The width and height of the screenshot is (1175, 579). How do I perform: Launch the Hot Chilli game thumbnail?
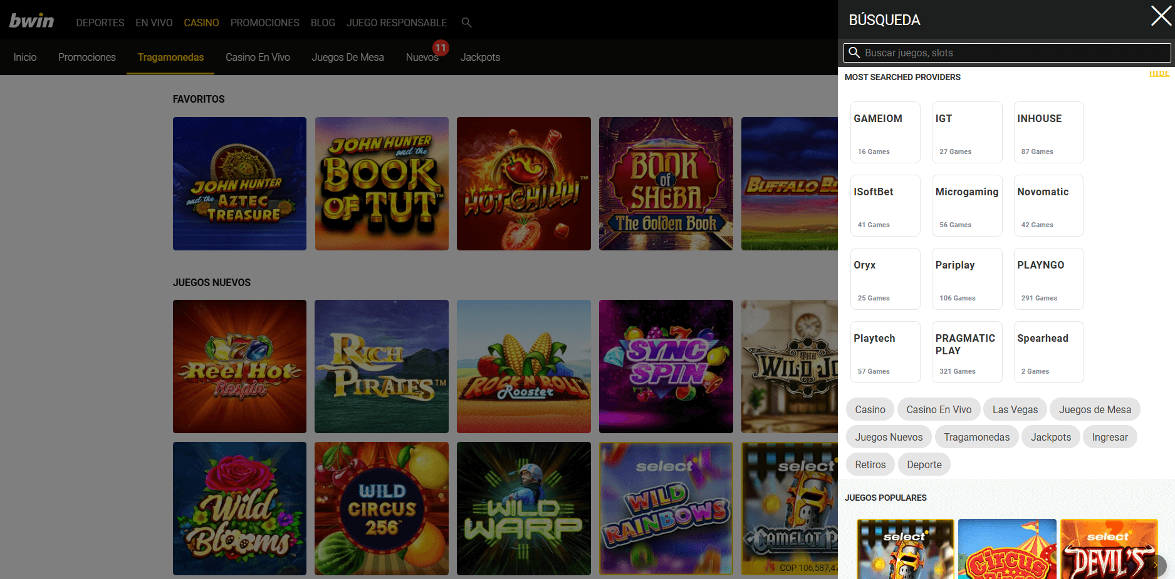coord(524,183)
